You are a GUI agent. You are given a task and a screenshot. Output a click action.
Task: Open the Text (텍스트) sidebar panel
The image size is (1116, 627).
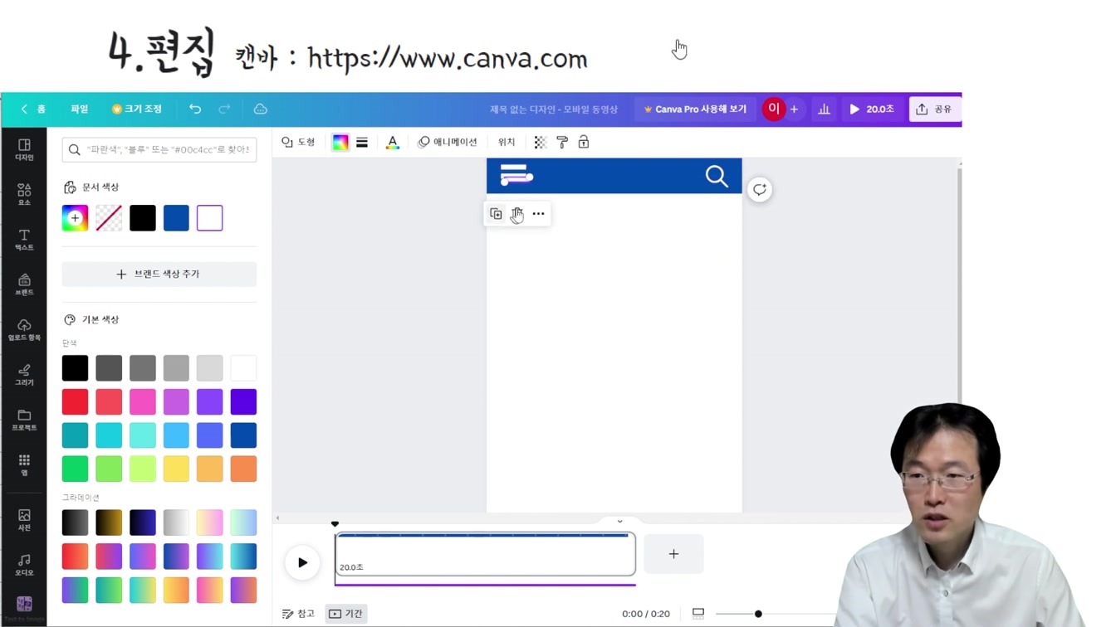coord(24,240)
